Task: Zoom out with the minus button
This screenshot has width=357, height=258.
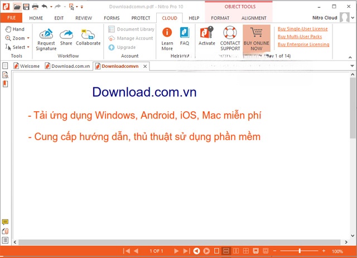Action: [x=275, y=251]
